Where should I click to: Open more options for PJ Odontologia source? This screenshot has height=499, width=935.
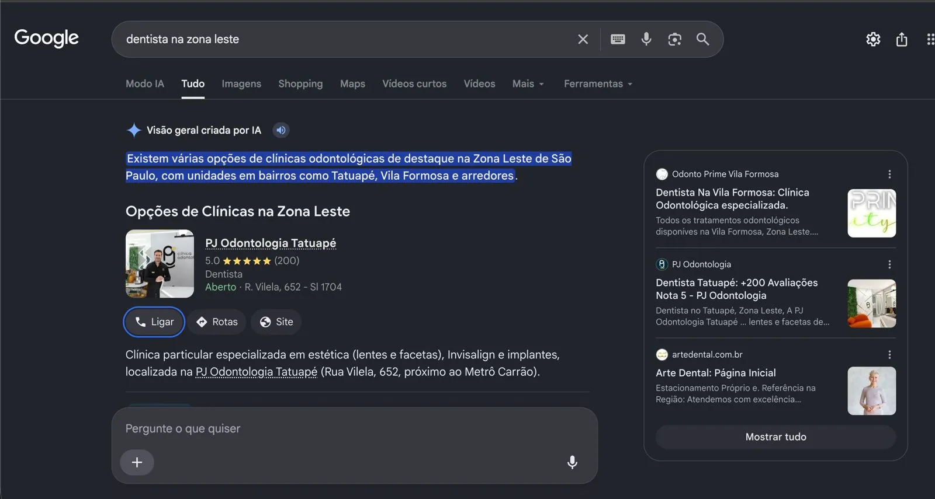tap(889, 264)
